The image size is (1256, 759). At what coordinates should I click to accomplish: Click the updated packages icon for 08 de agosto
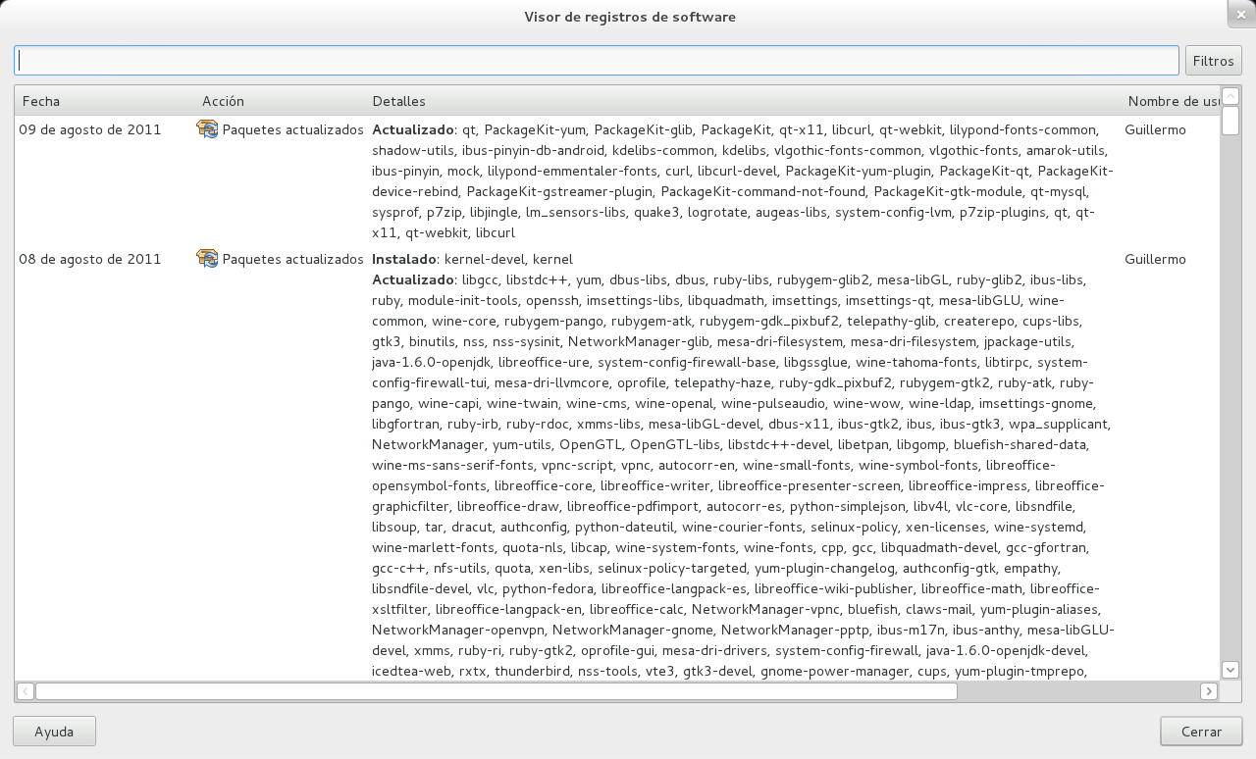point(207,258)
